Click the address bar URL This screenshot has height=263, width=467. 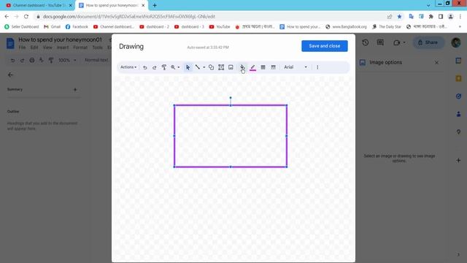tap(129, 17)
